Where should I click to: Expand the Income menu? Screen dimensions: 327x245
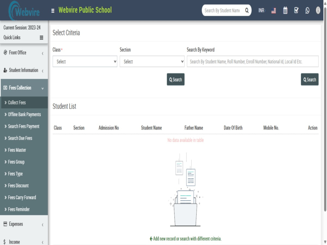(24, 242)
